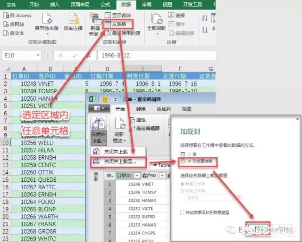Switch to the 开发工具 ribbon tab

click(193, 4)
